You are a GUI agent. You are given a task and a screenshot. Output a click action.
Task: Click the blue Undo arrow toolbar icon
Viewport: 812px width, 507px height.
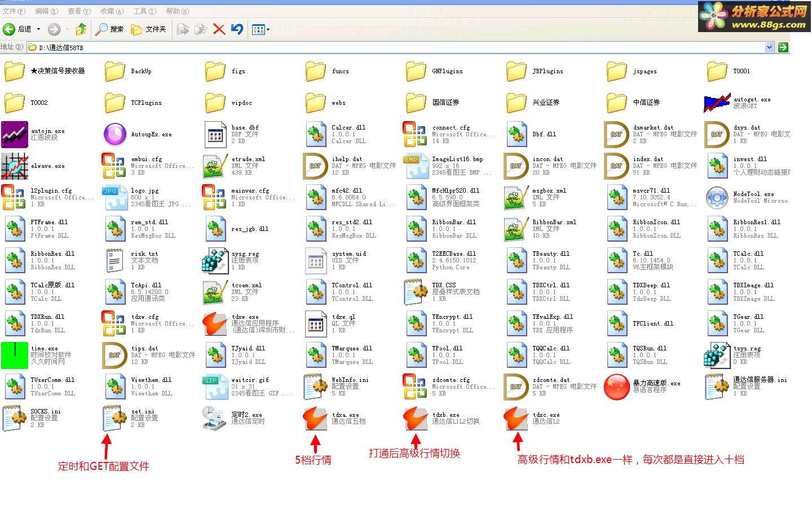click(237, 29)
